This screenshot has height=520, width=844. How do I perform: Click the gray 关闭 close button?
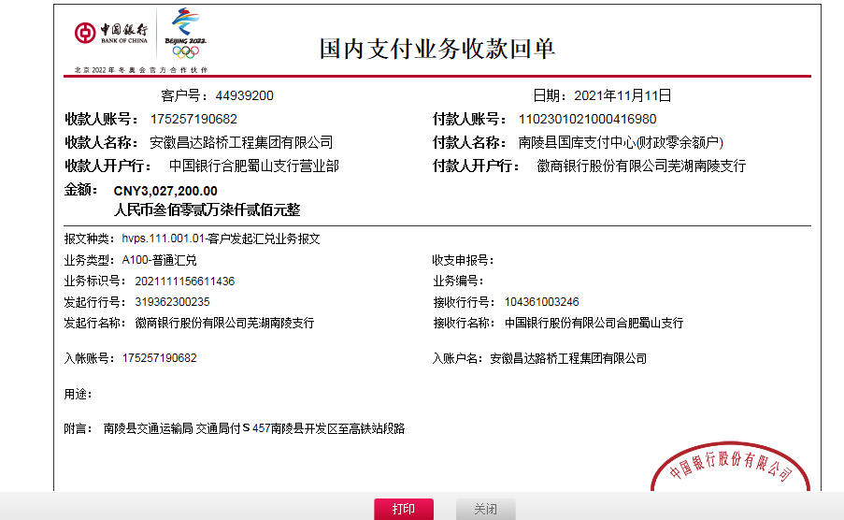point(485,509)
